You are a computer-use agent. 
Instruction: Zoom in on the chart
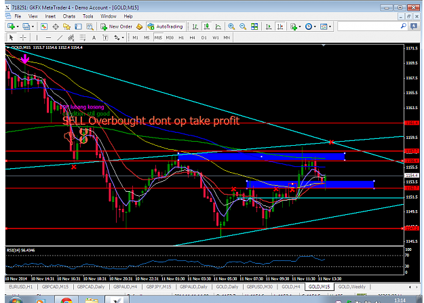click(x=231, y=26)
